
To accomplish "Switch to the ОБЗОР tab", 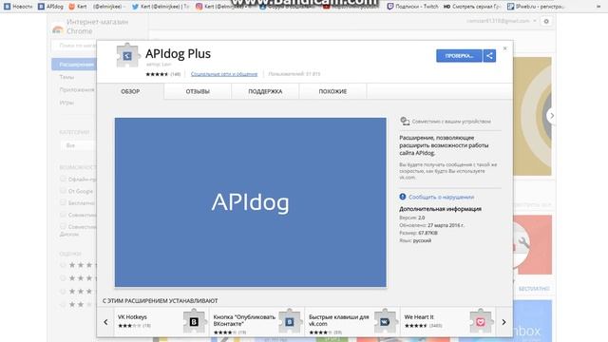I will [130, 91].
